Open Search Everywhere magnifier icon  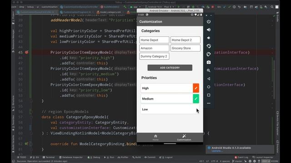[272, 7]
